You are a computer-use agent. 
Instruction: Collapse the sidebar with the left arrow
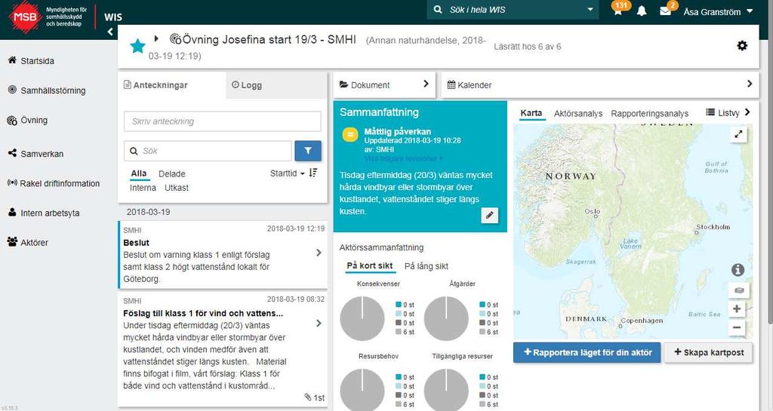click(110, 32)
